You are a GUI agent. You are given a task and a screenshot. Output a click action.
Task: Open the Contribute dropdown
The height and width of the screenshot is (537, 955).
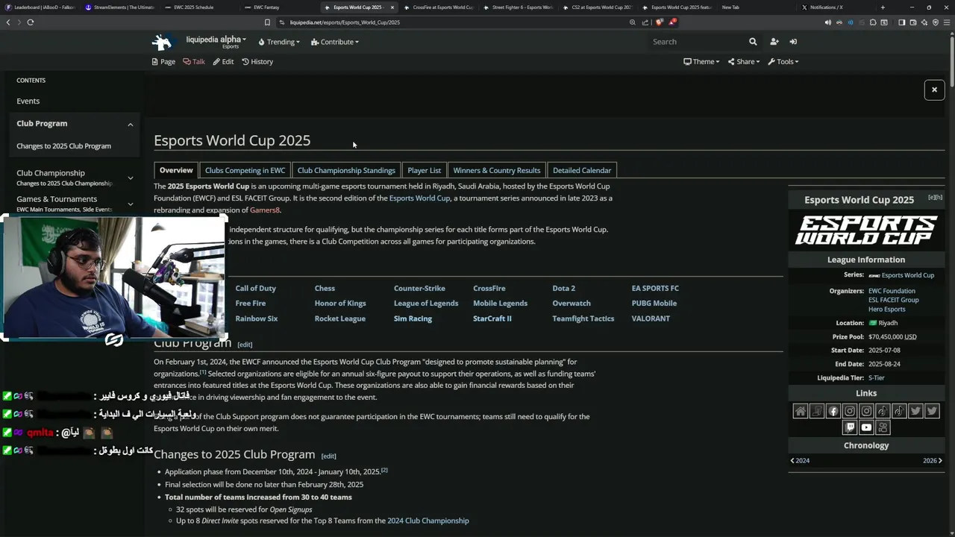click(335, 42)
